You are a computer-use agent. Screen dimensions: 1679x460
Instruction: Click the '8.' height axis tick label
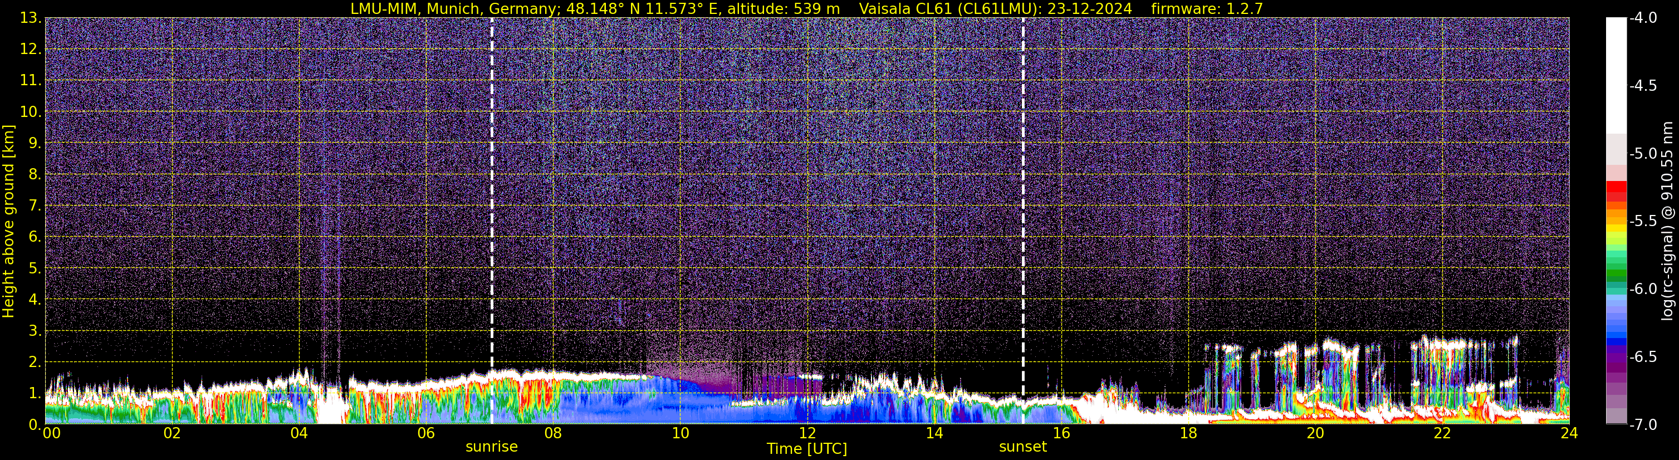[35, 175]
